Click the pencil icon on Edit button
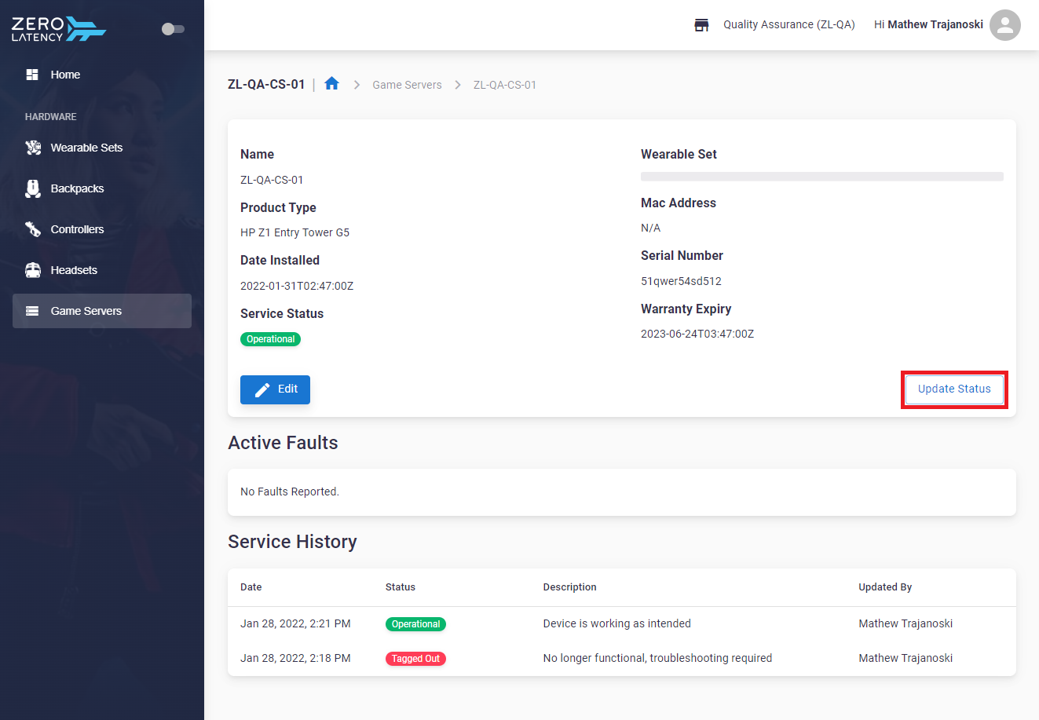Image resolution: width=1039 pixels, height=720 pixels. [x=263, y=389]
